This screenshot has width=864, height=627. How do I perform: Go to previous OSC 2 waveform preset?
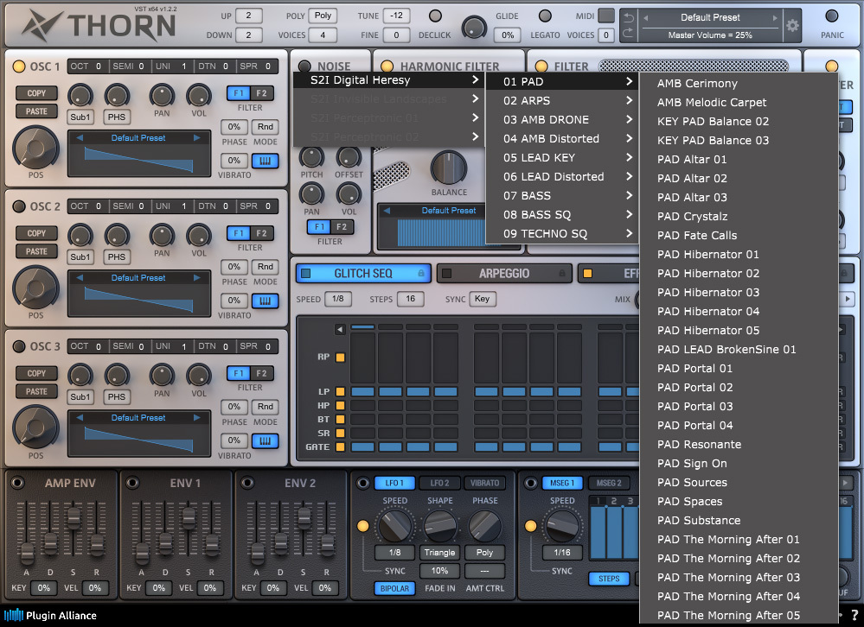click(80, 278)
